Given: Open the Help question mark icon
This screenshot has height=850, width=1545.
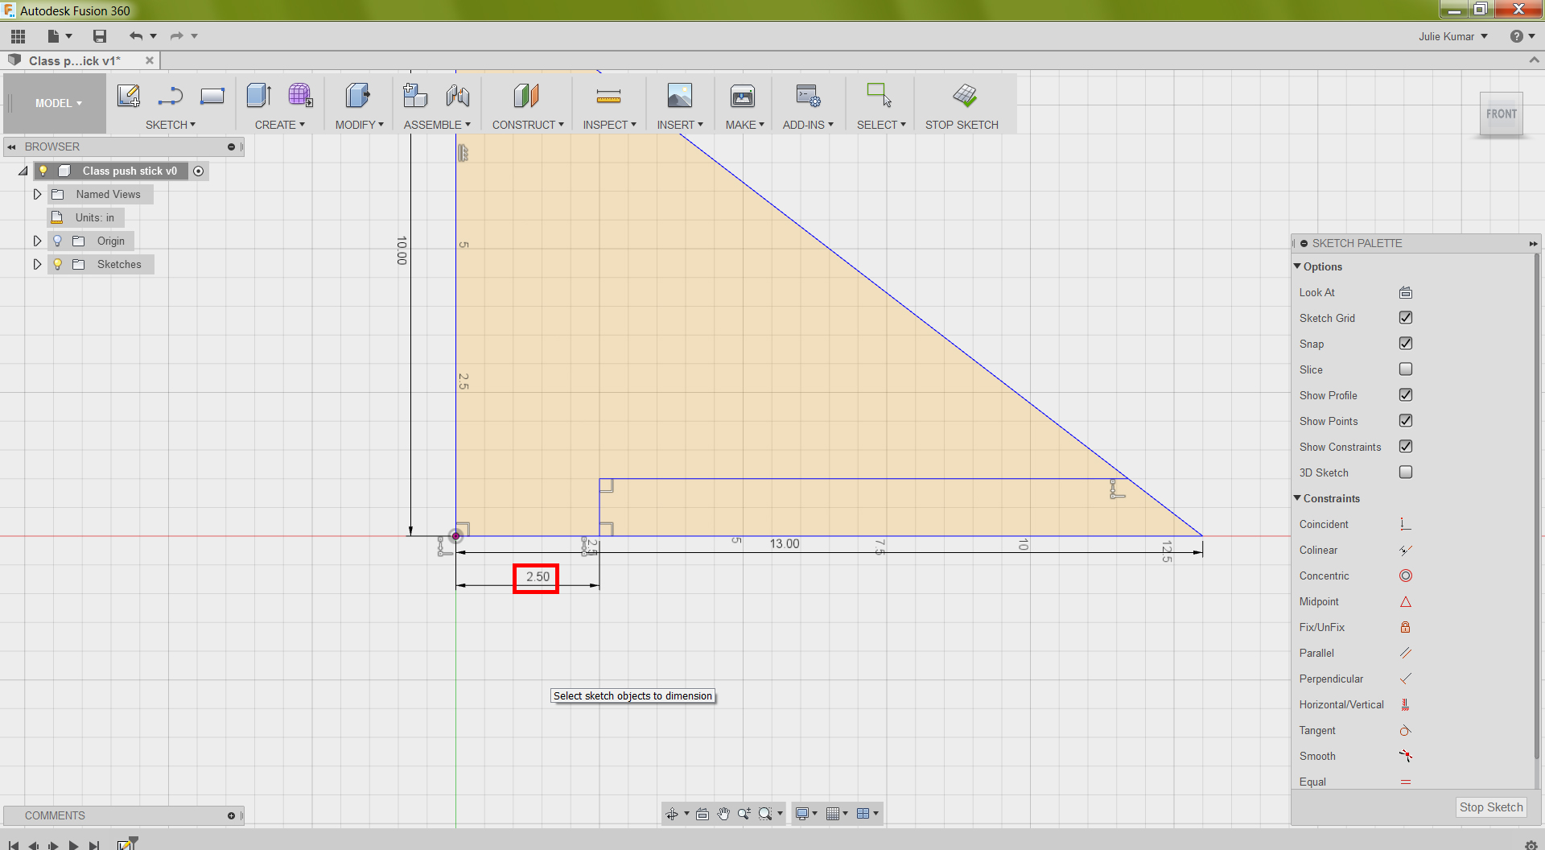Looking at the screenshot, I should [x=1516, y=36].
